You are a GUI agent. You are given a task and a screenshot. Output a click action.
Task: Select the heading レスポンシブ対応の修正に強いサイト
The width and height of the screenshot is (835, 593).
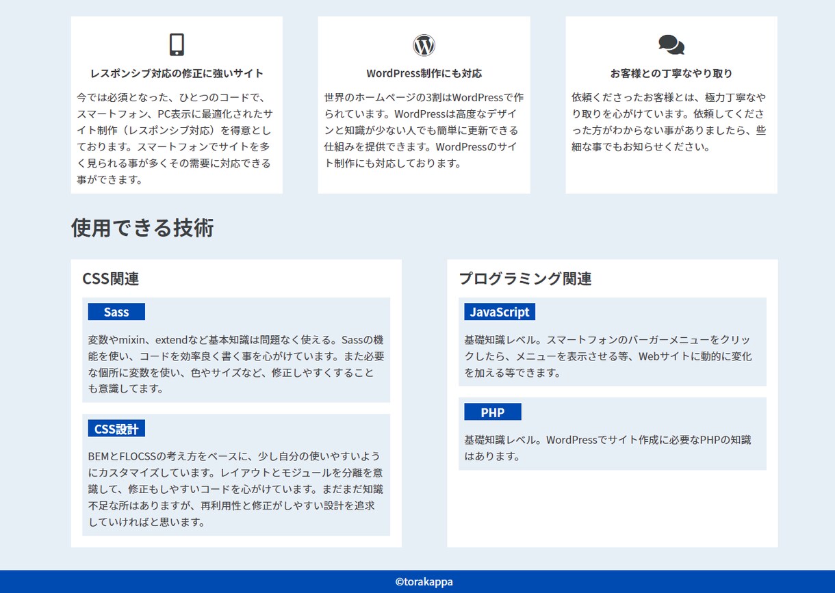pos(177,73)
